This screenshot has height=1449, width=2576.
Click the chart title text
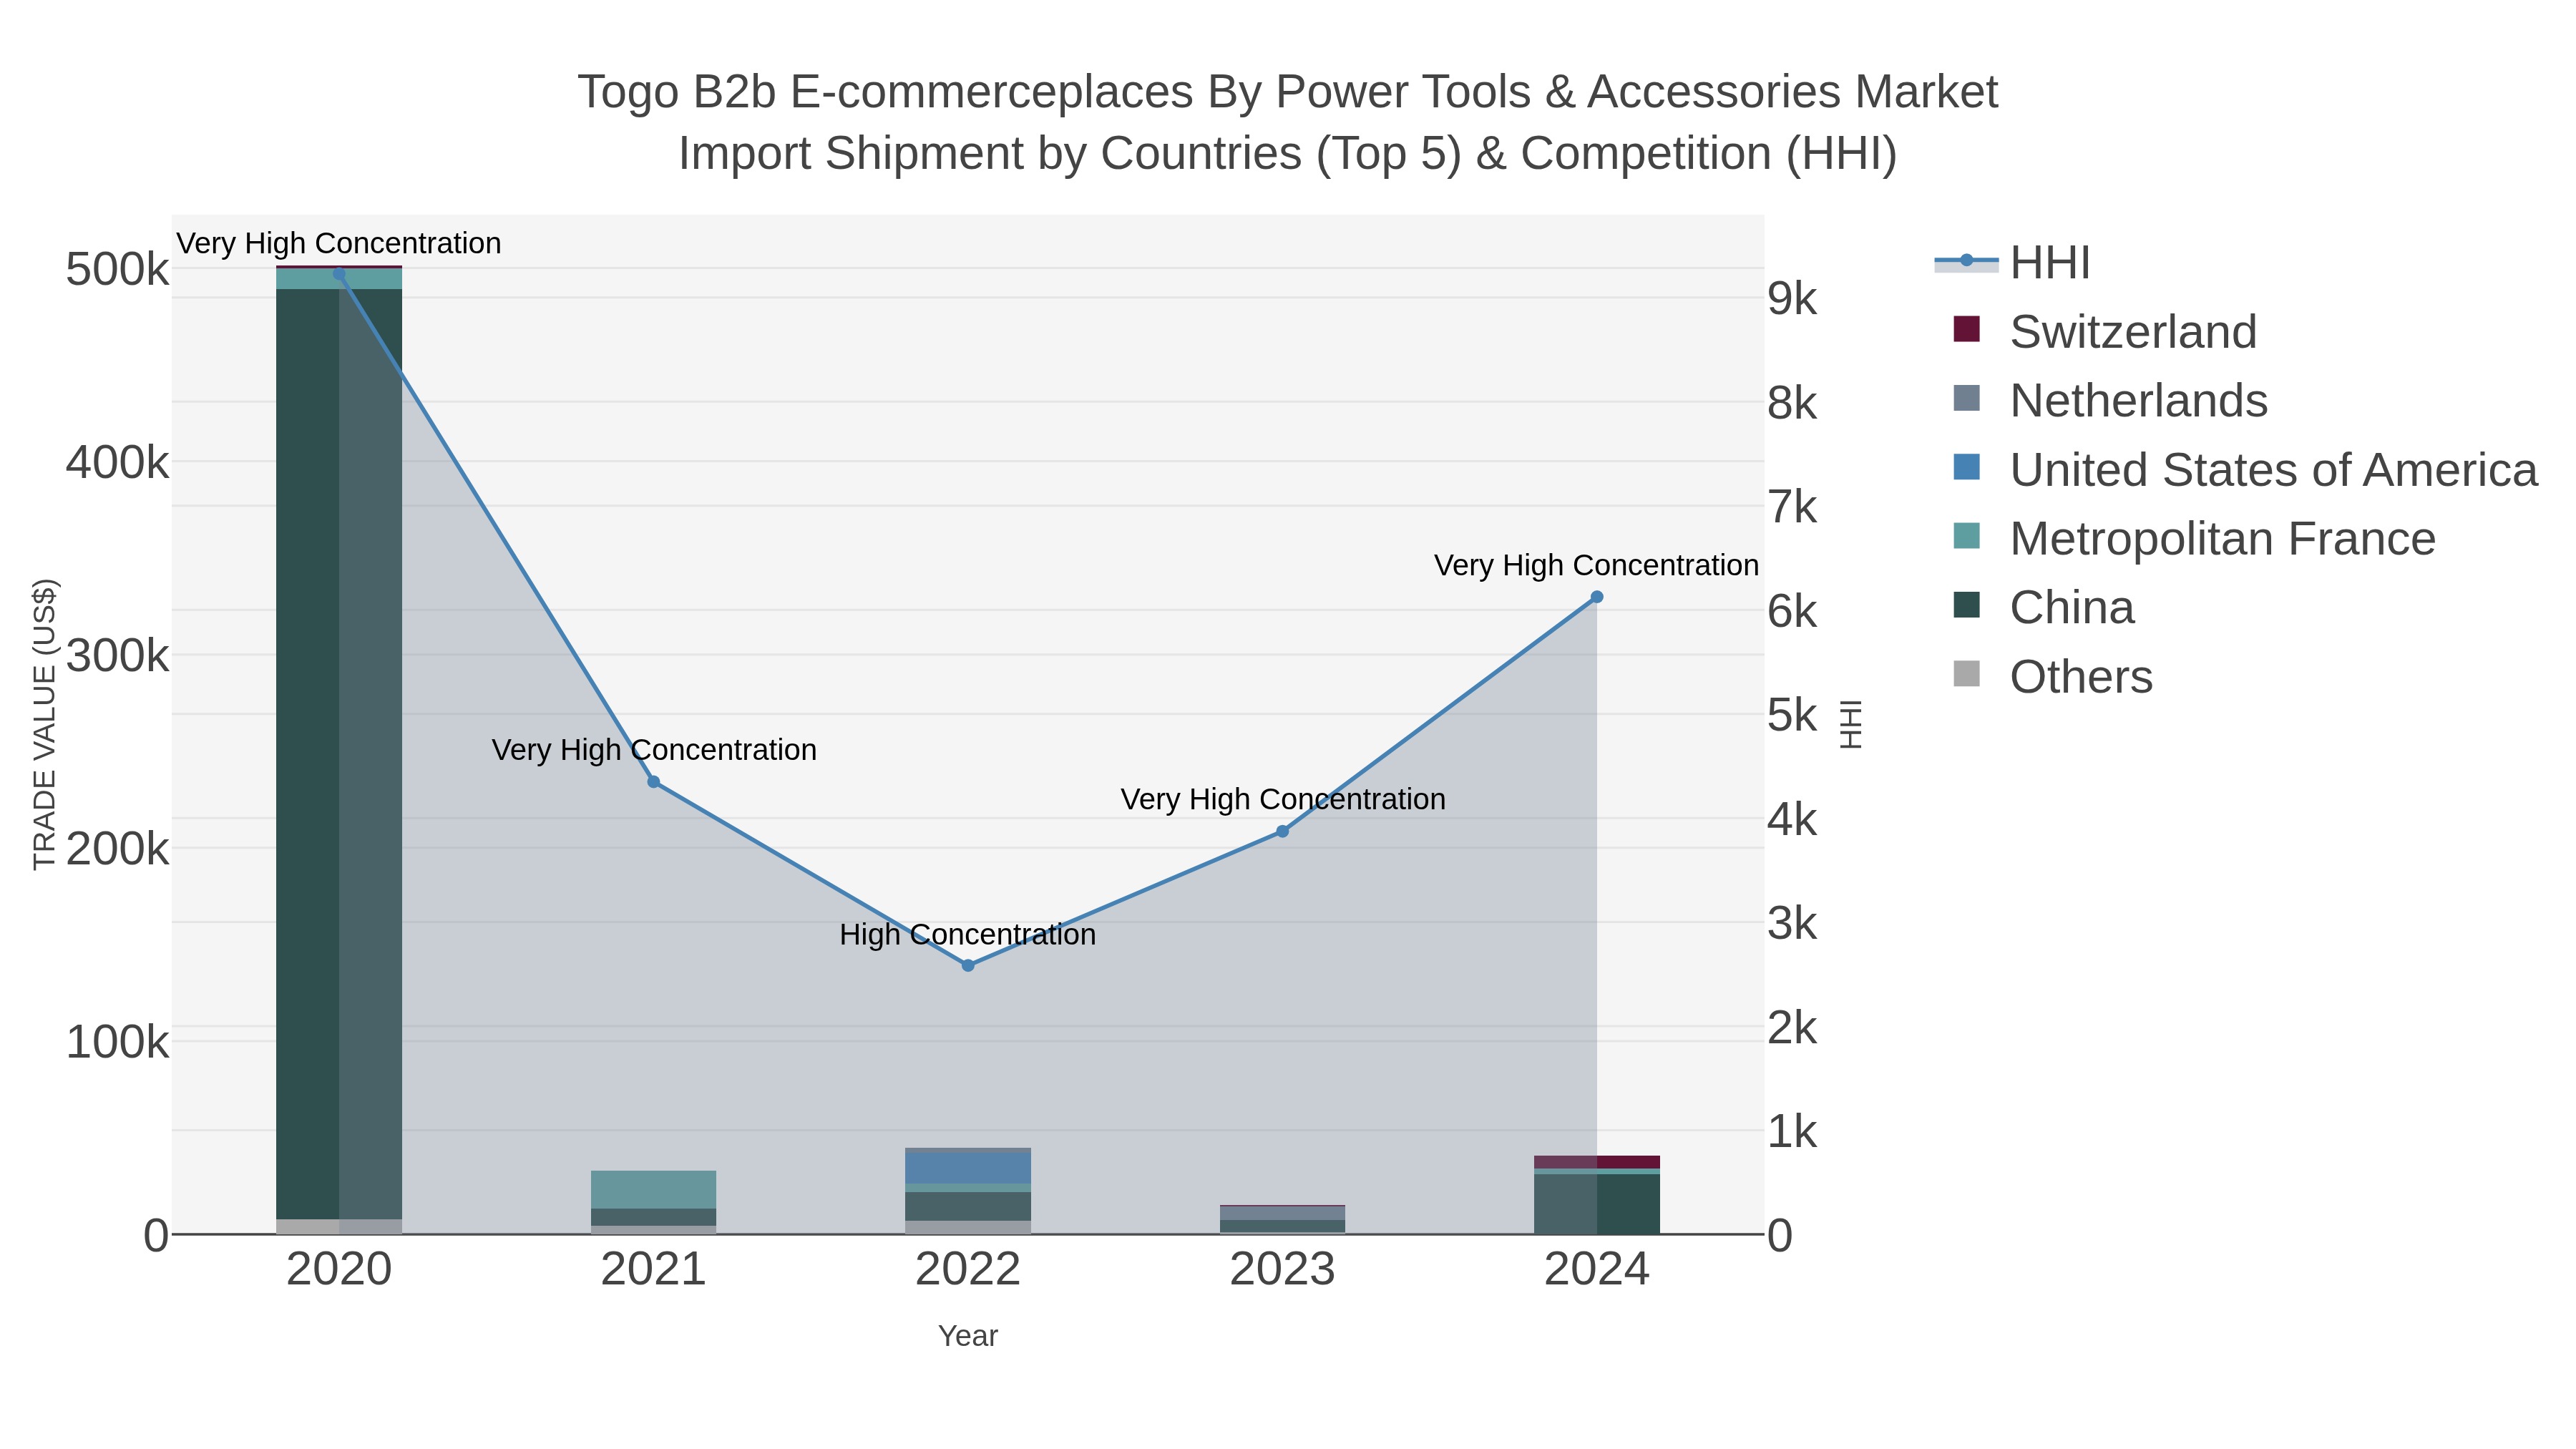[x=1288, y=122]
